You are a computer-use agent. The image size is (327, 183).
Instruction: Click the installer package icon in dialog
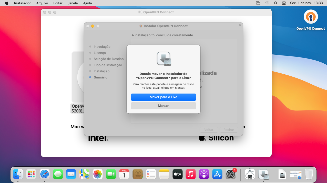163,59
